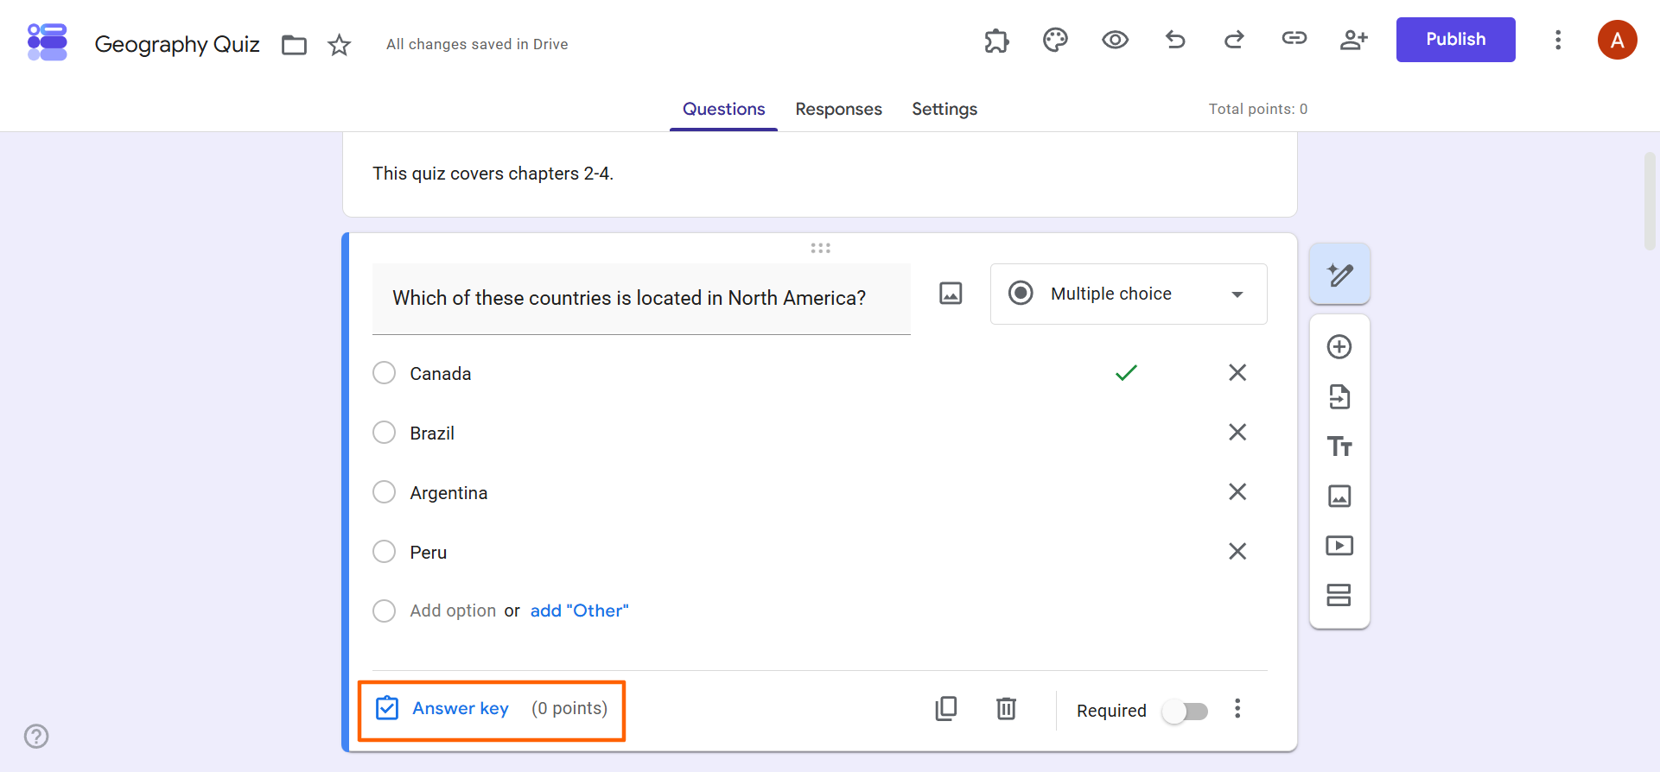The image size is (1660, 772).
Task: Edit the question title text field
Action: pyautogui.click(x=641, y=299)
